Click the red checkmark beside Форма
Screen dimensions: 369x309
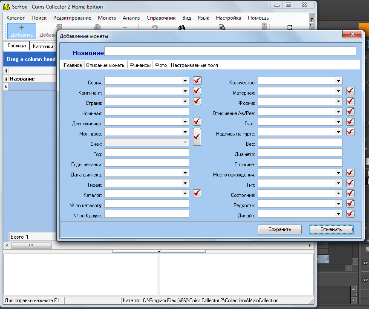tap(350, 101)
